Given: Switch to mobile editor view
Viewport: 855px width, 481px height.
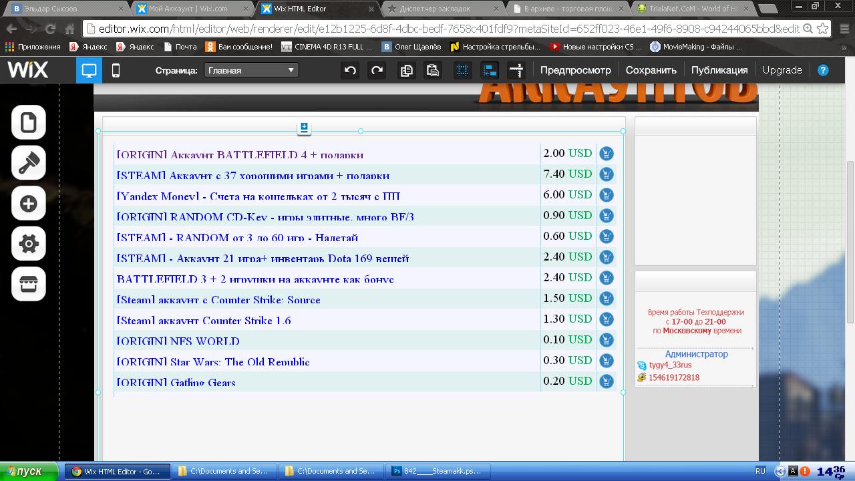Looking at the screenshot, I should 116,70.
